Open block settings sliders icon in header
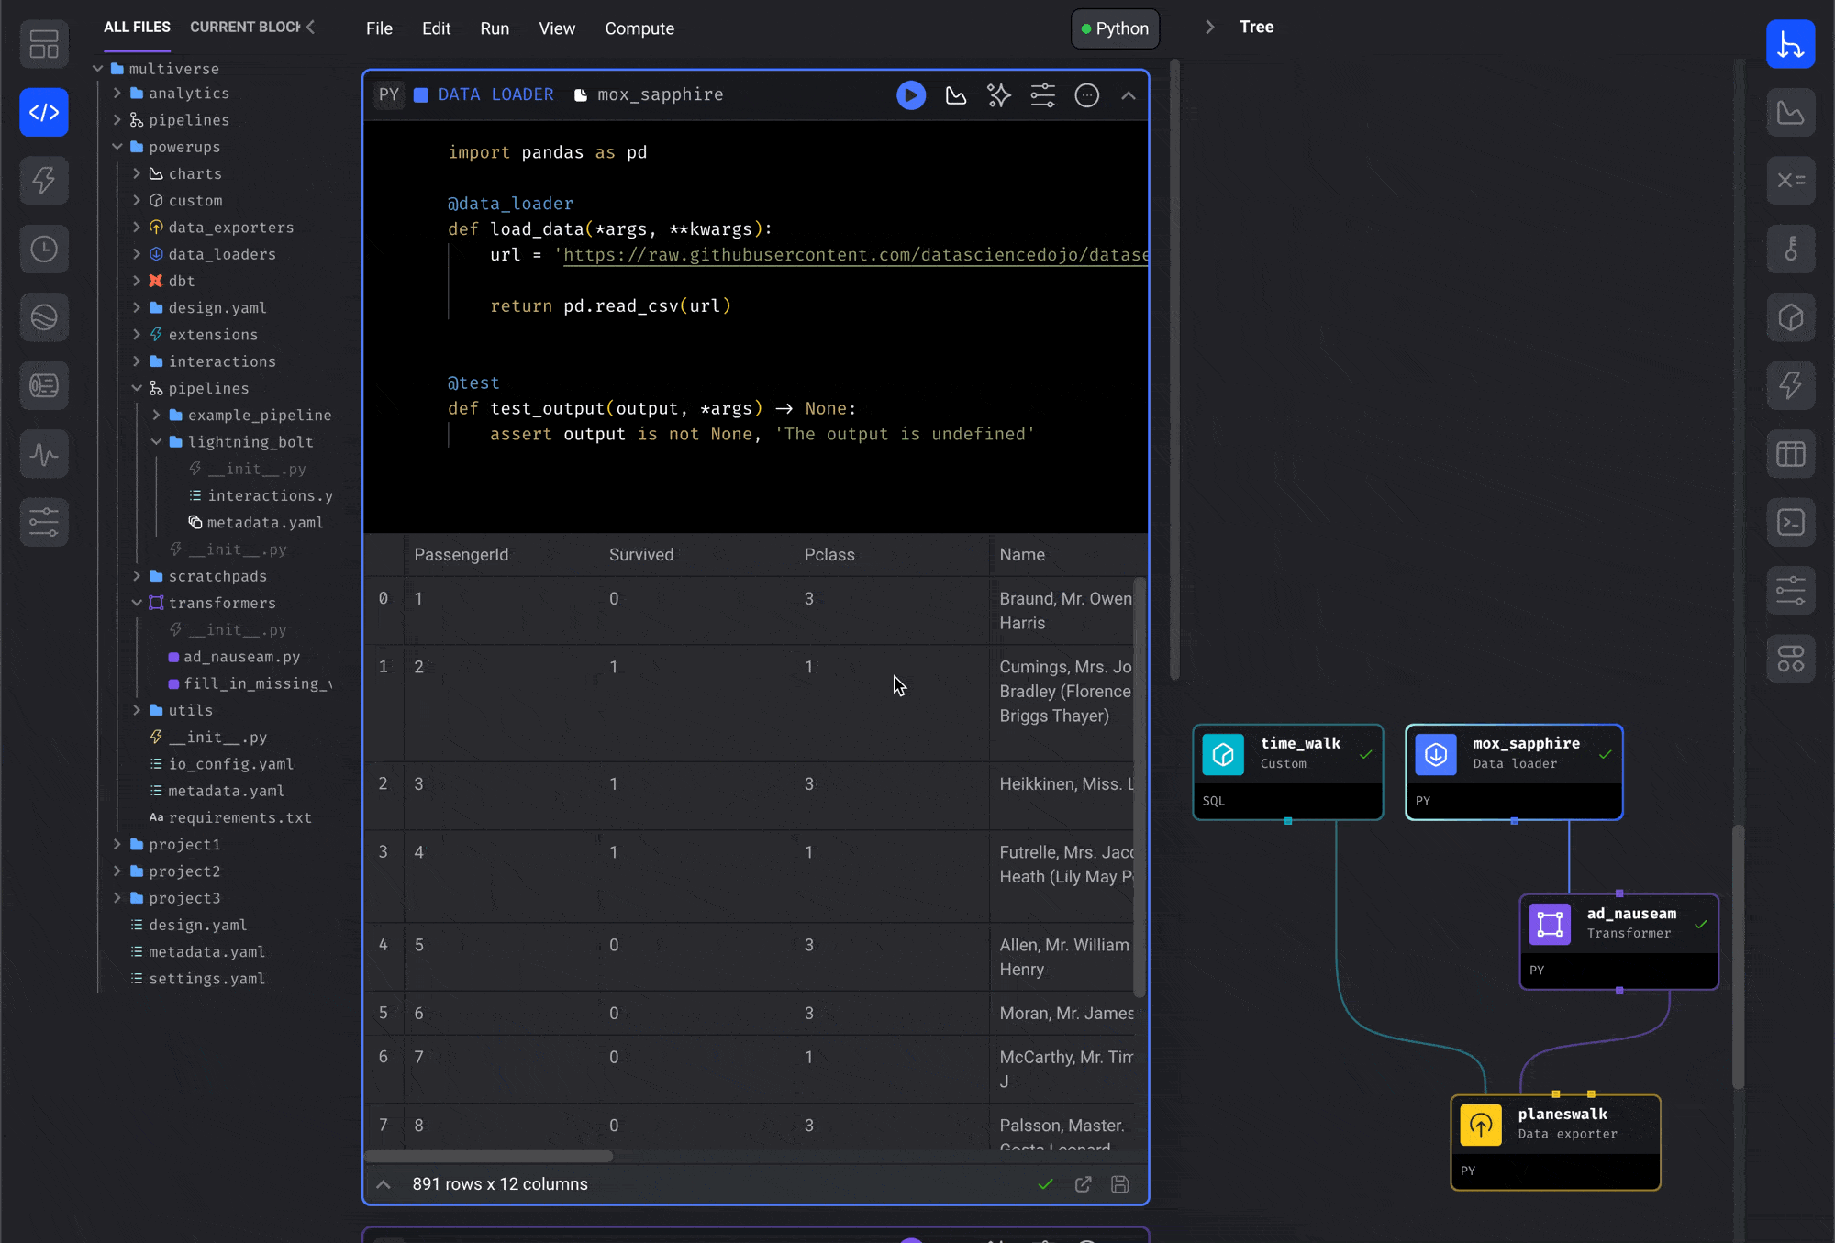The image size is (1835, 1243). [1042, 95]
